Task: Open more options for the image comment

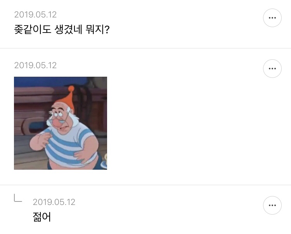Action: point(272,69)
